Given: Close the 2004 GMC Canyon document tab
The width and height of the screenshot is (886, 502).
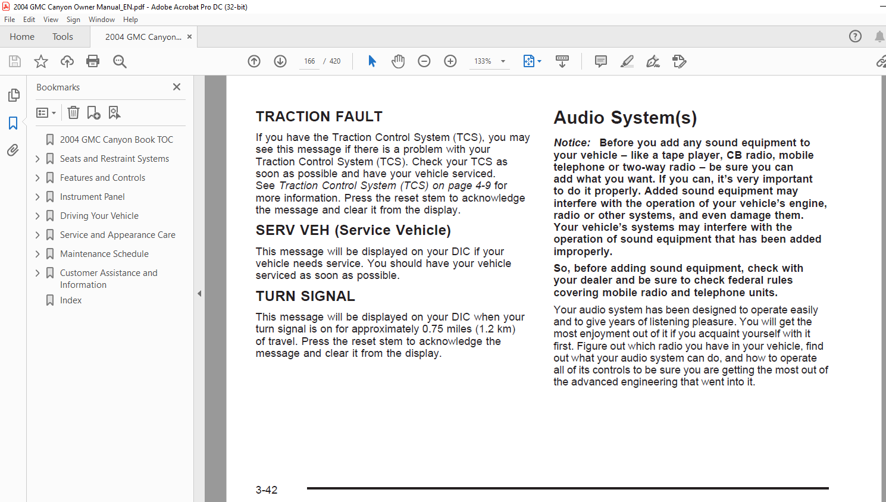Looking at the screenshot, I should point(190,36).
